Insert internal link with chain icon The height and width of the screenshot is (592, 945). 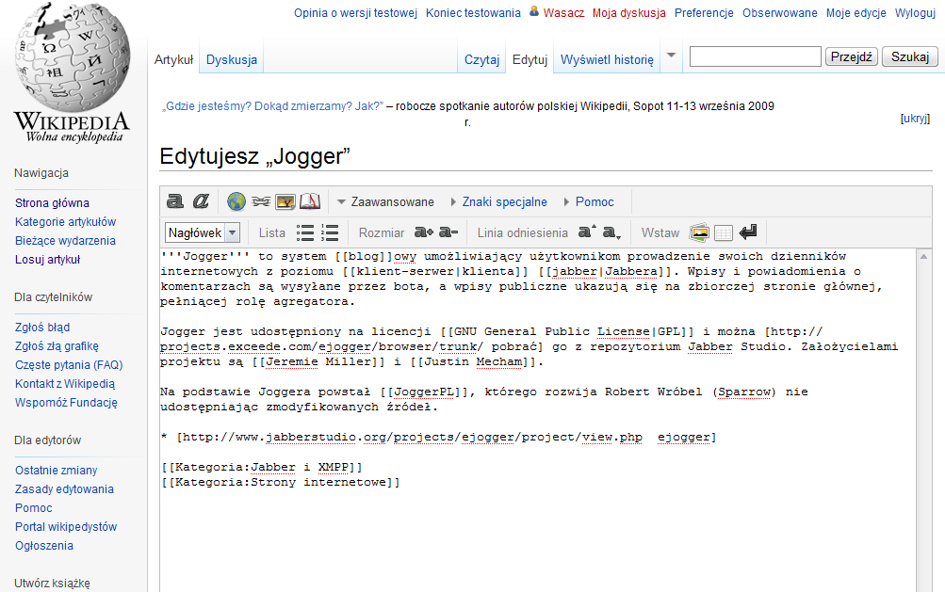coord(261,201)
